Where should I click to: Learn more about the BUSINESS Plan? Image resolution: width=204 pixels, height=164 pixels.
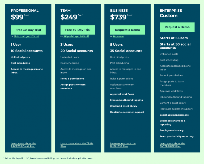[x=123, y=145]
